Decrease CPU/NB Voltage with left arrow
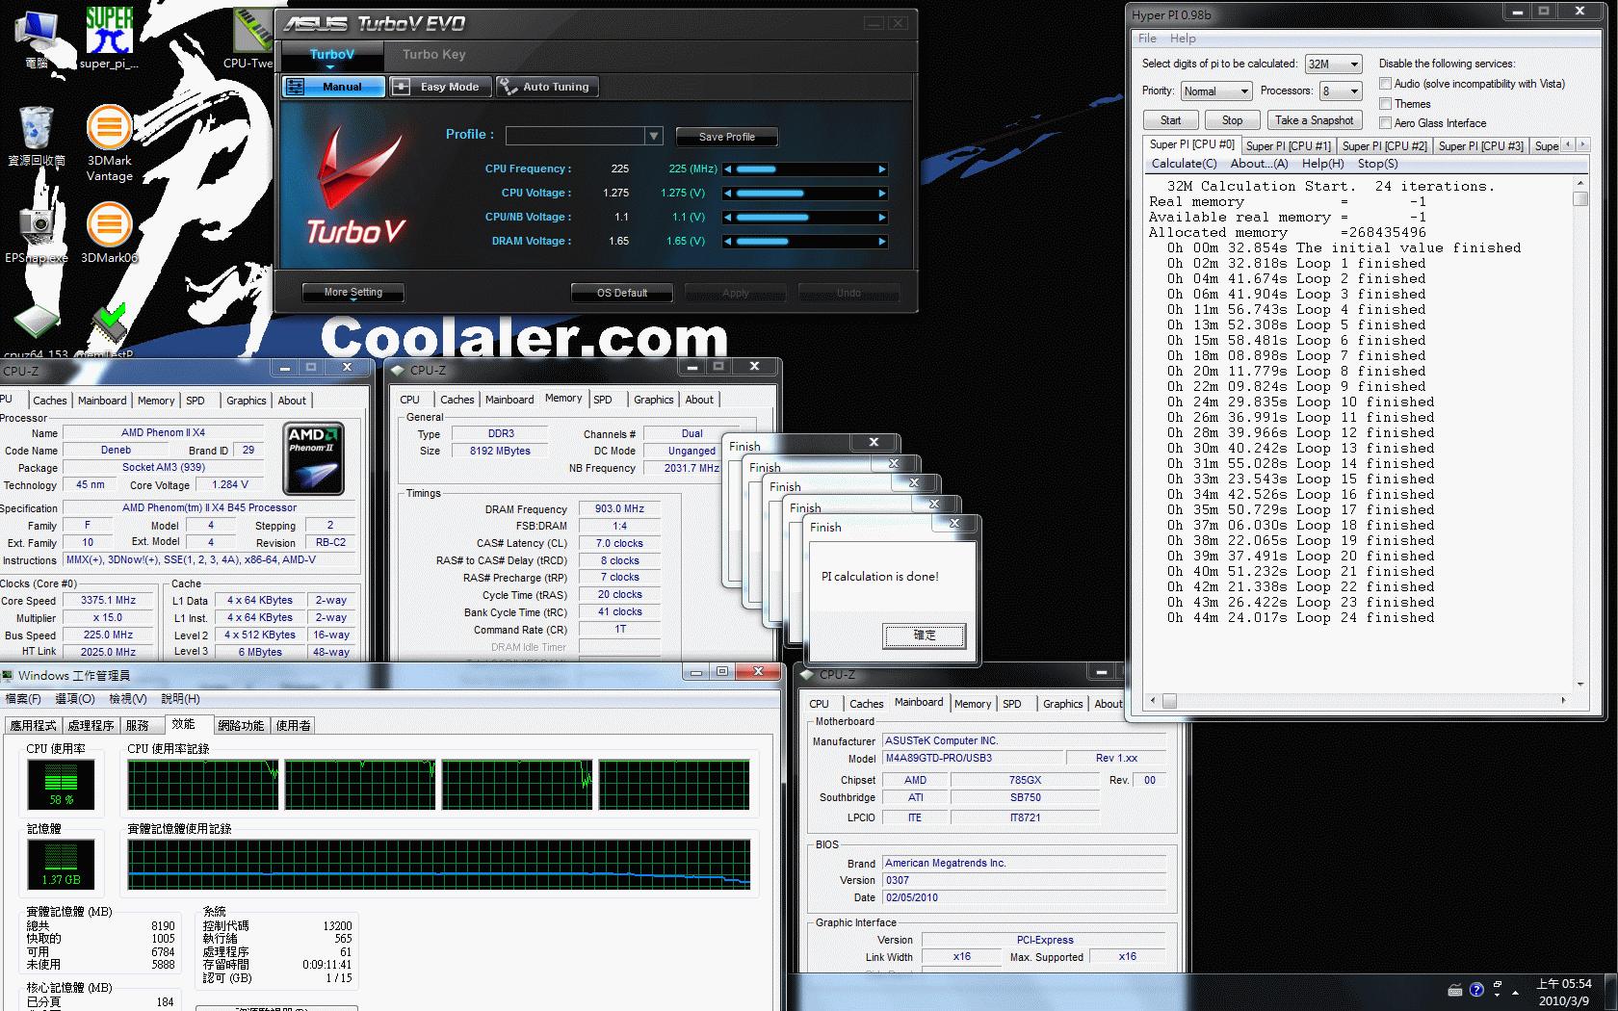The height and width of the screenshot is (1011, 1618). click(x=728, y=218)
